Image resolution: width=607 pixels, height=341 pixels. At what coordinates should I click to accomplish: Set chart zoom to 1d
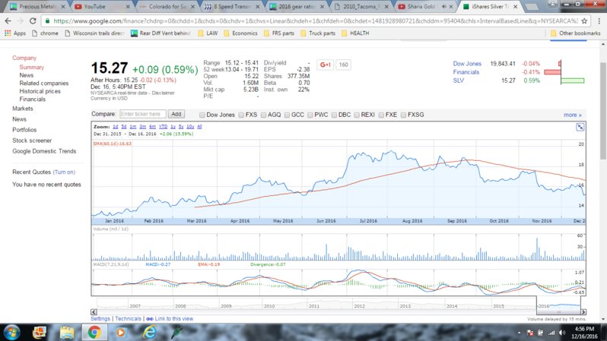[116, 127]
